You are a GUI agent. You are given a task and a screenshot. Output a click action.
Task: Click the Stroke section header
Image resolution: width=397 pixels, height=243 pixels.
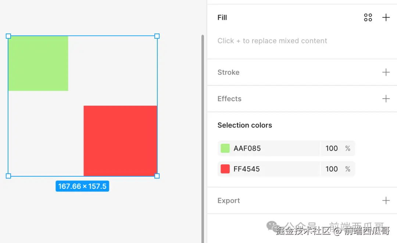[228, 72]
